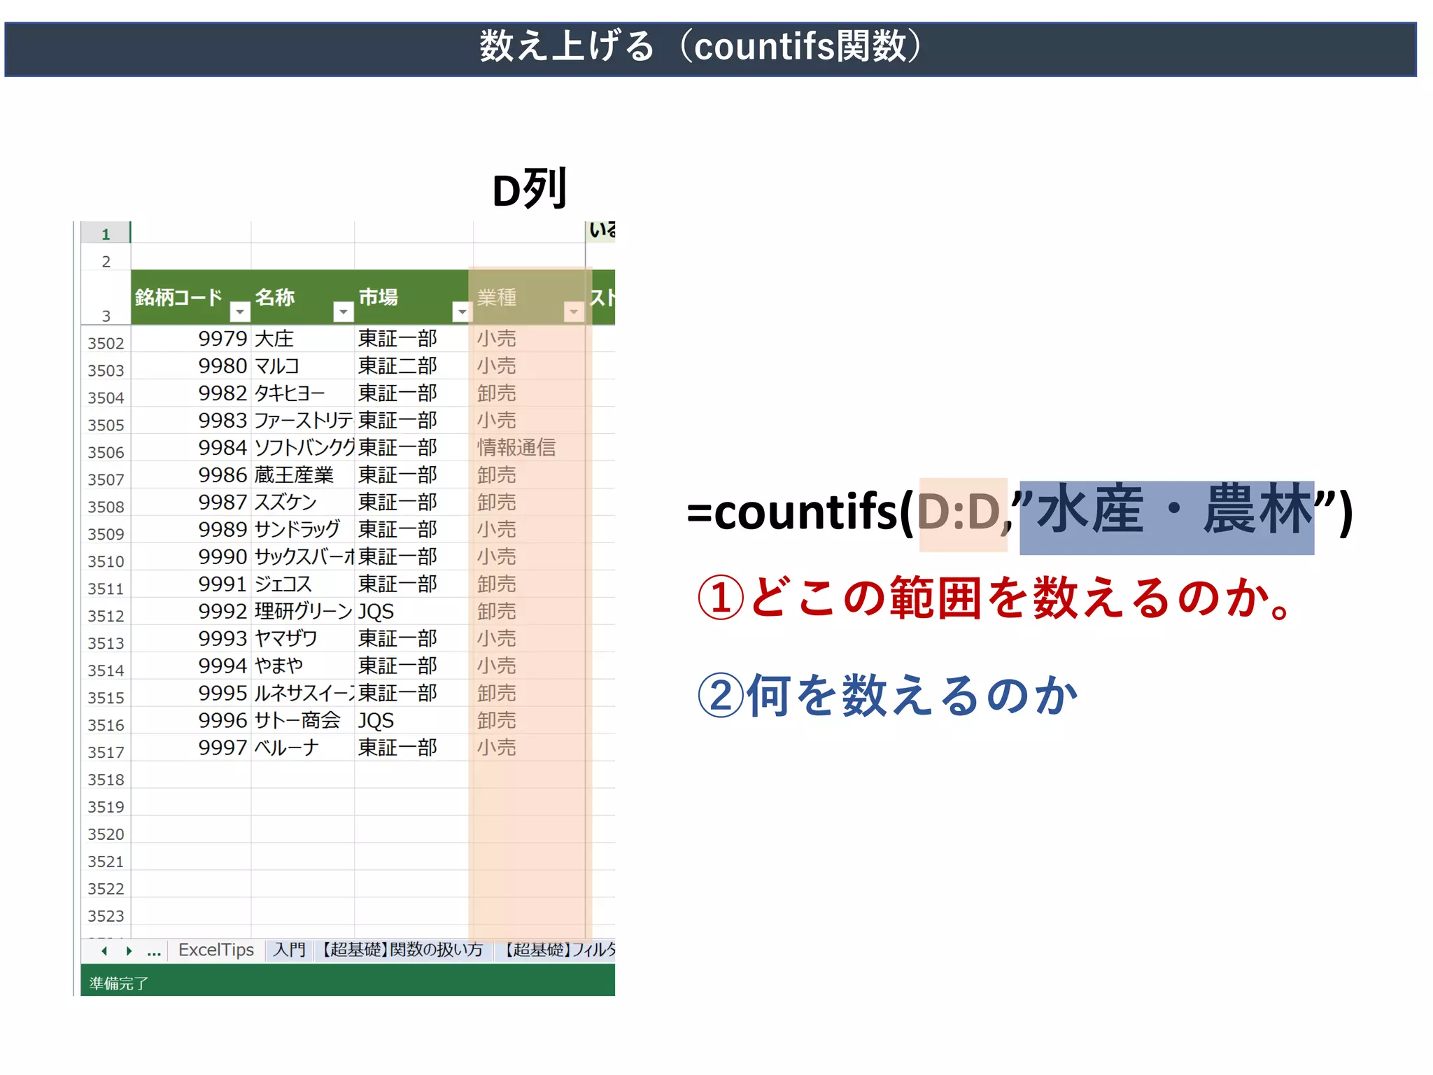This screenshot has height=1075, width=1433.
Task: Select cell with code 9979
Action: 191,339
